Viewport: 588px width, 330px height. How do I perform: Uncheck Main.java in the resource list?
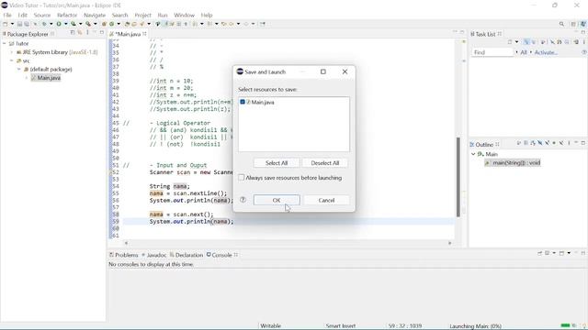(243, 102)
